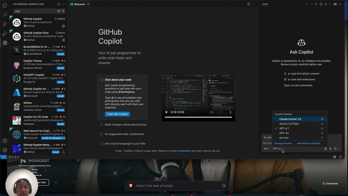
Task: Open the Ask chat mode dropdown
Action: (x=267, y=149)
